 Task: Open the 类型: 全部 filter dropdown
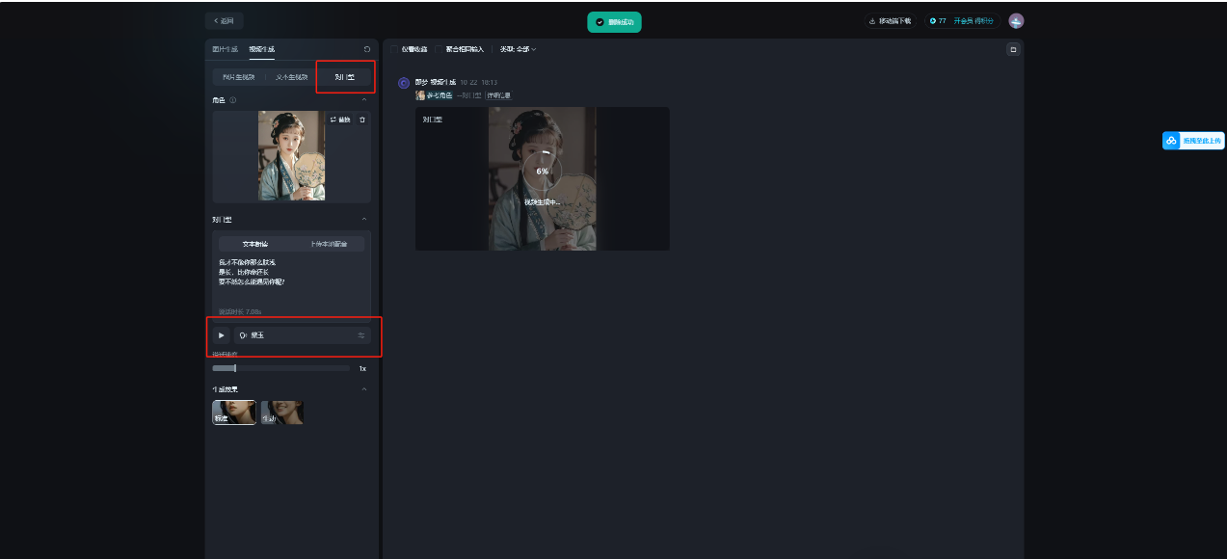pos(518,49)
